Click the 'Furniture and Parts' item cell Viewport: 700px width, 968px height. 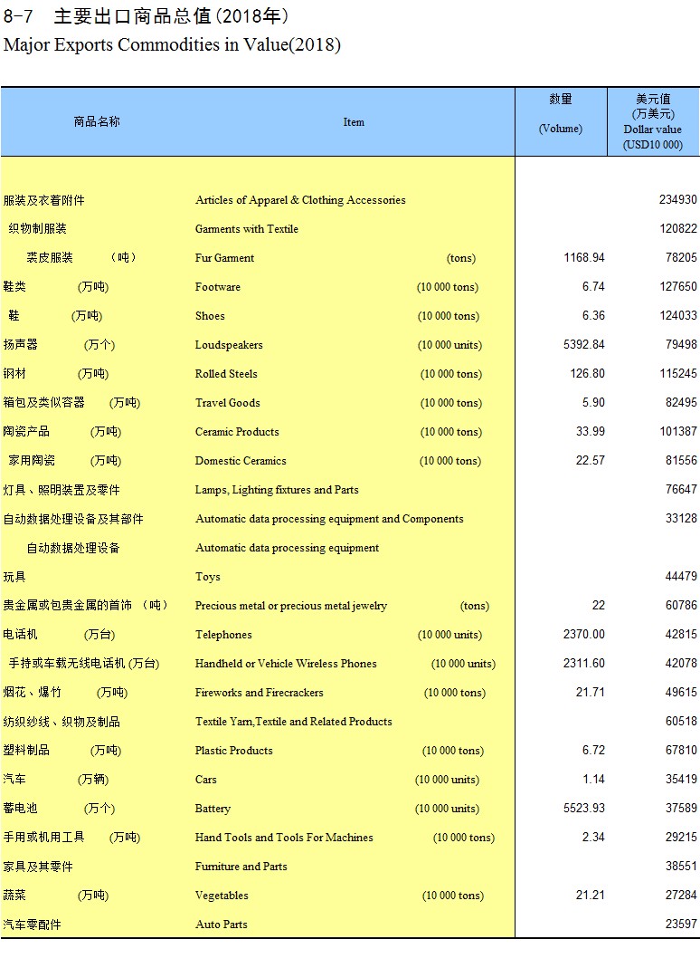(x=241, y=867)
